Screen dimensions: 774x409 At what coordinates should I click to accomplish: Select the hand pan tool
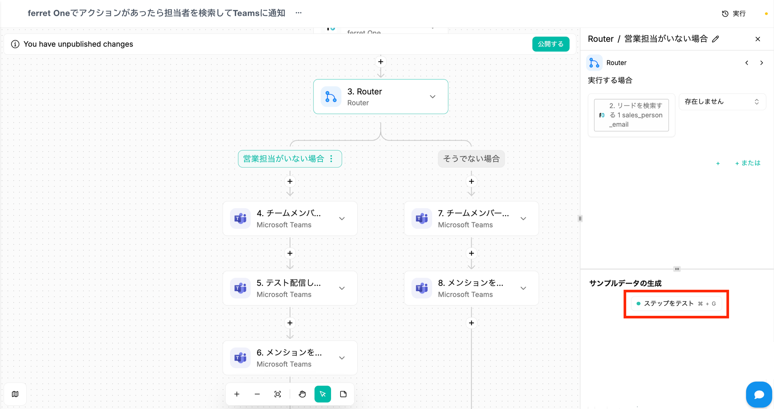[302, 394]
